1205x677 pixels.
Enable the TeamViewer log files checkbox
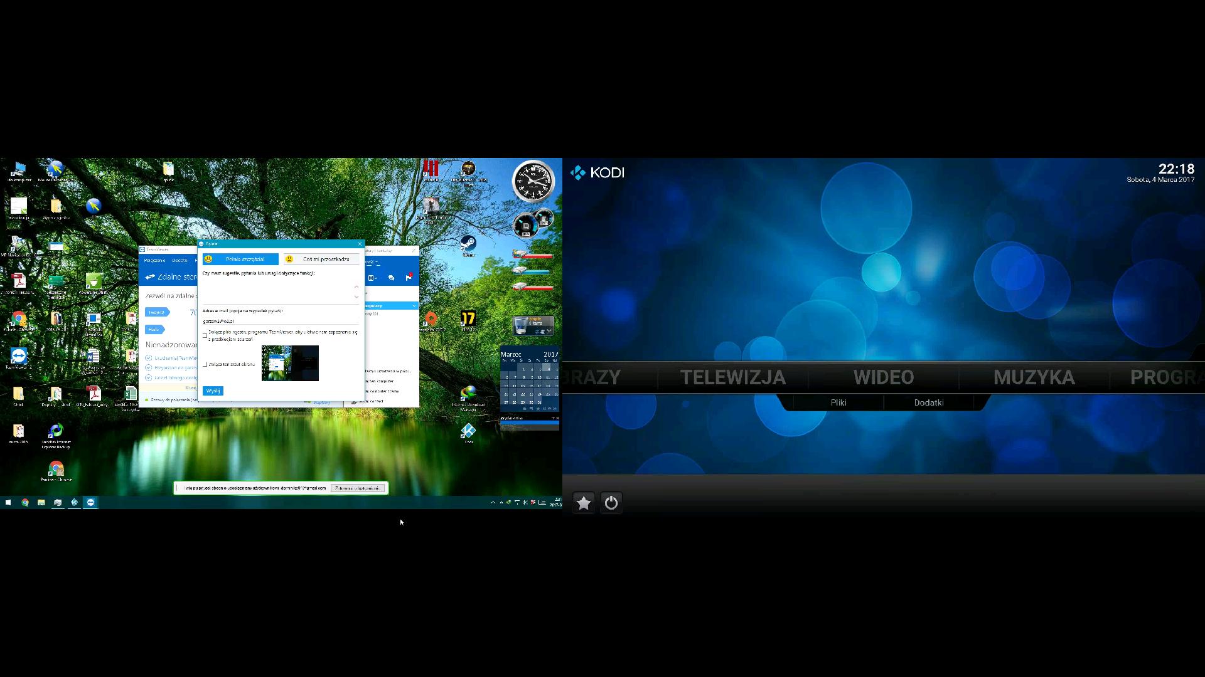tap(205, 335)
